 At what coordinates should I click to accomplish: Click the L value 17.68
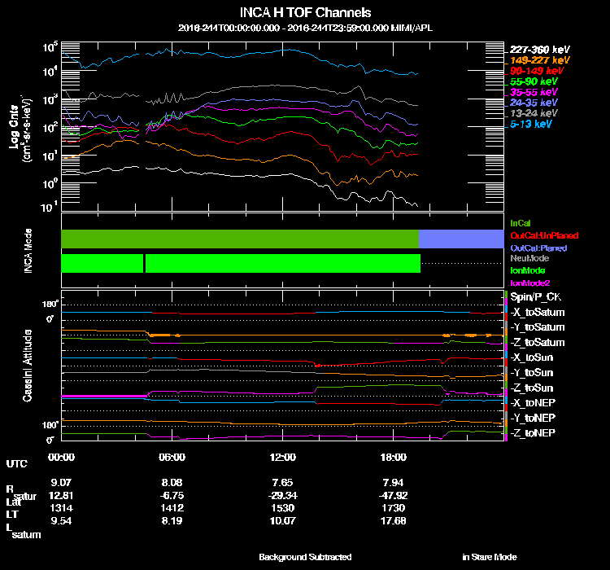[x=393, y=520]
